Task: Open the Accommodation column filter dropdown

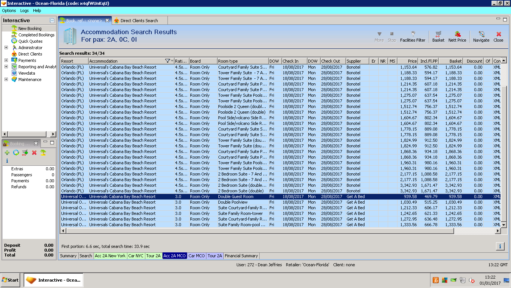Action: (172, 61)
